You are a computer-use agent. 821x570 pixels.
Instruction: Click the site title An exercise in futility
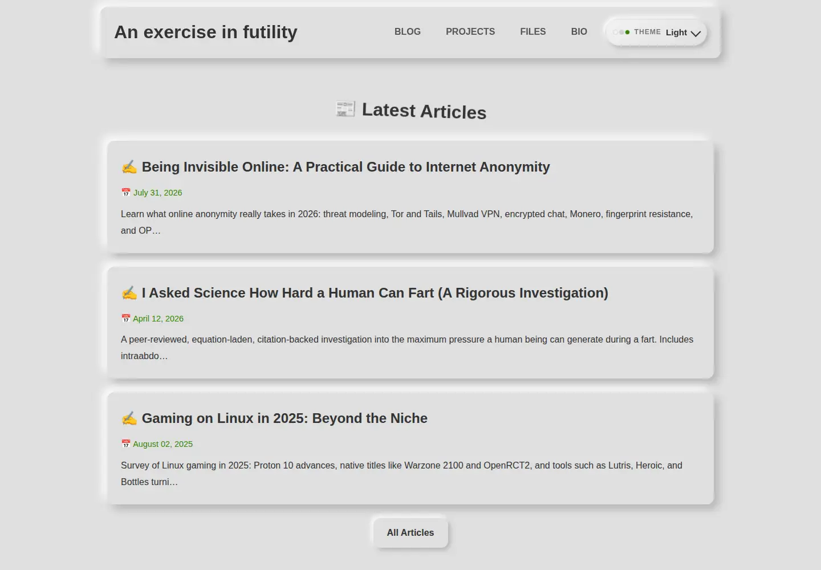pos(206,32)
